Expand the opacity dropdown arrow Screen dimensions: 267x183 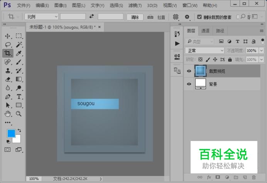tap(261, 50)
